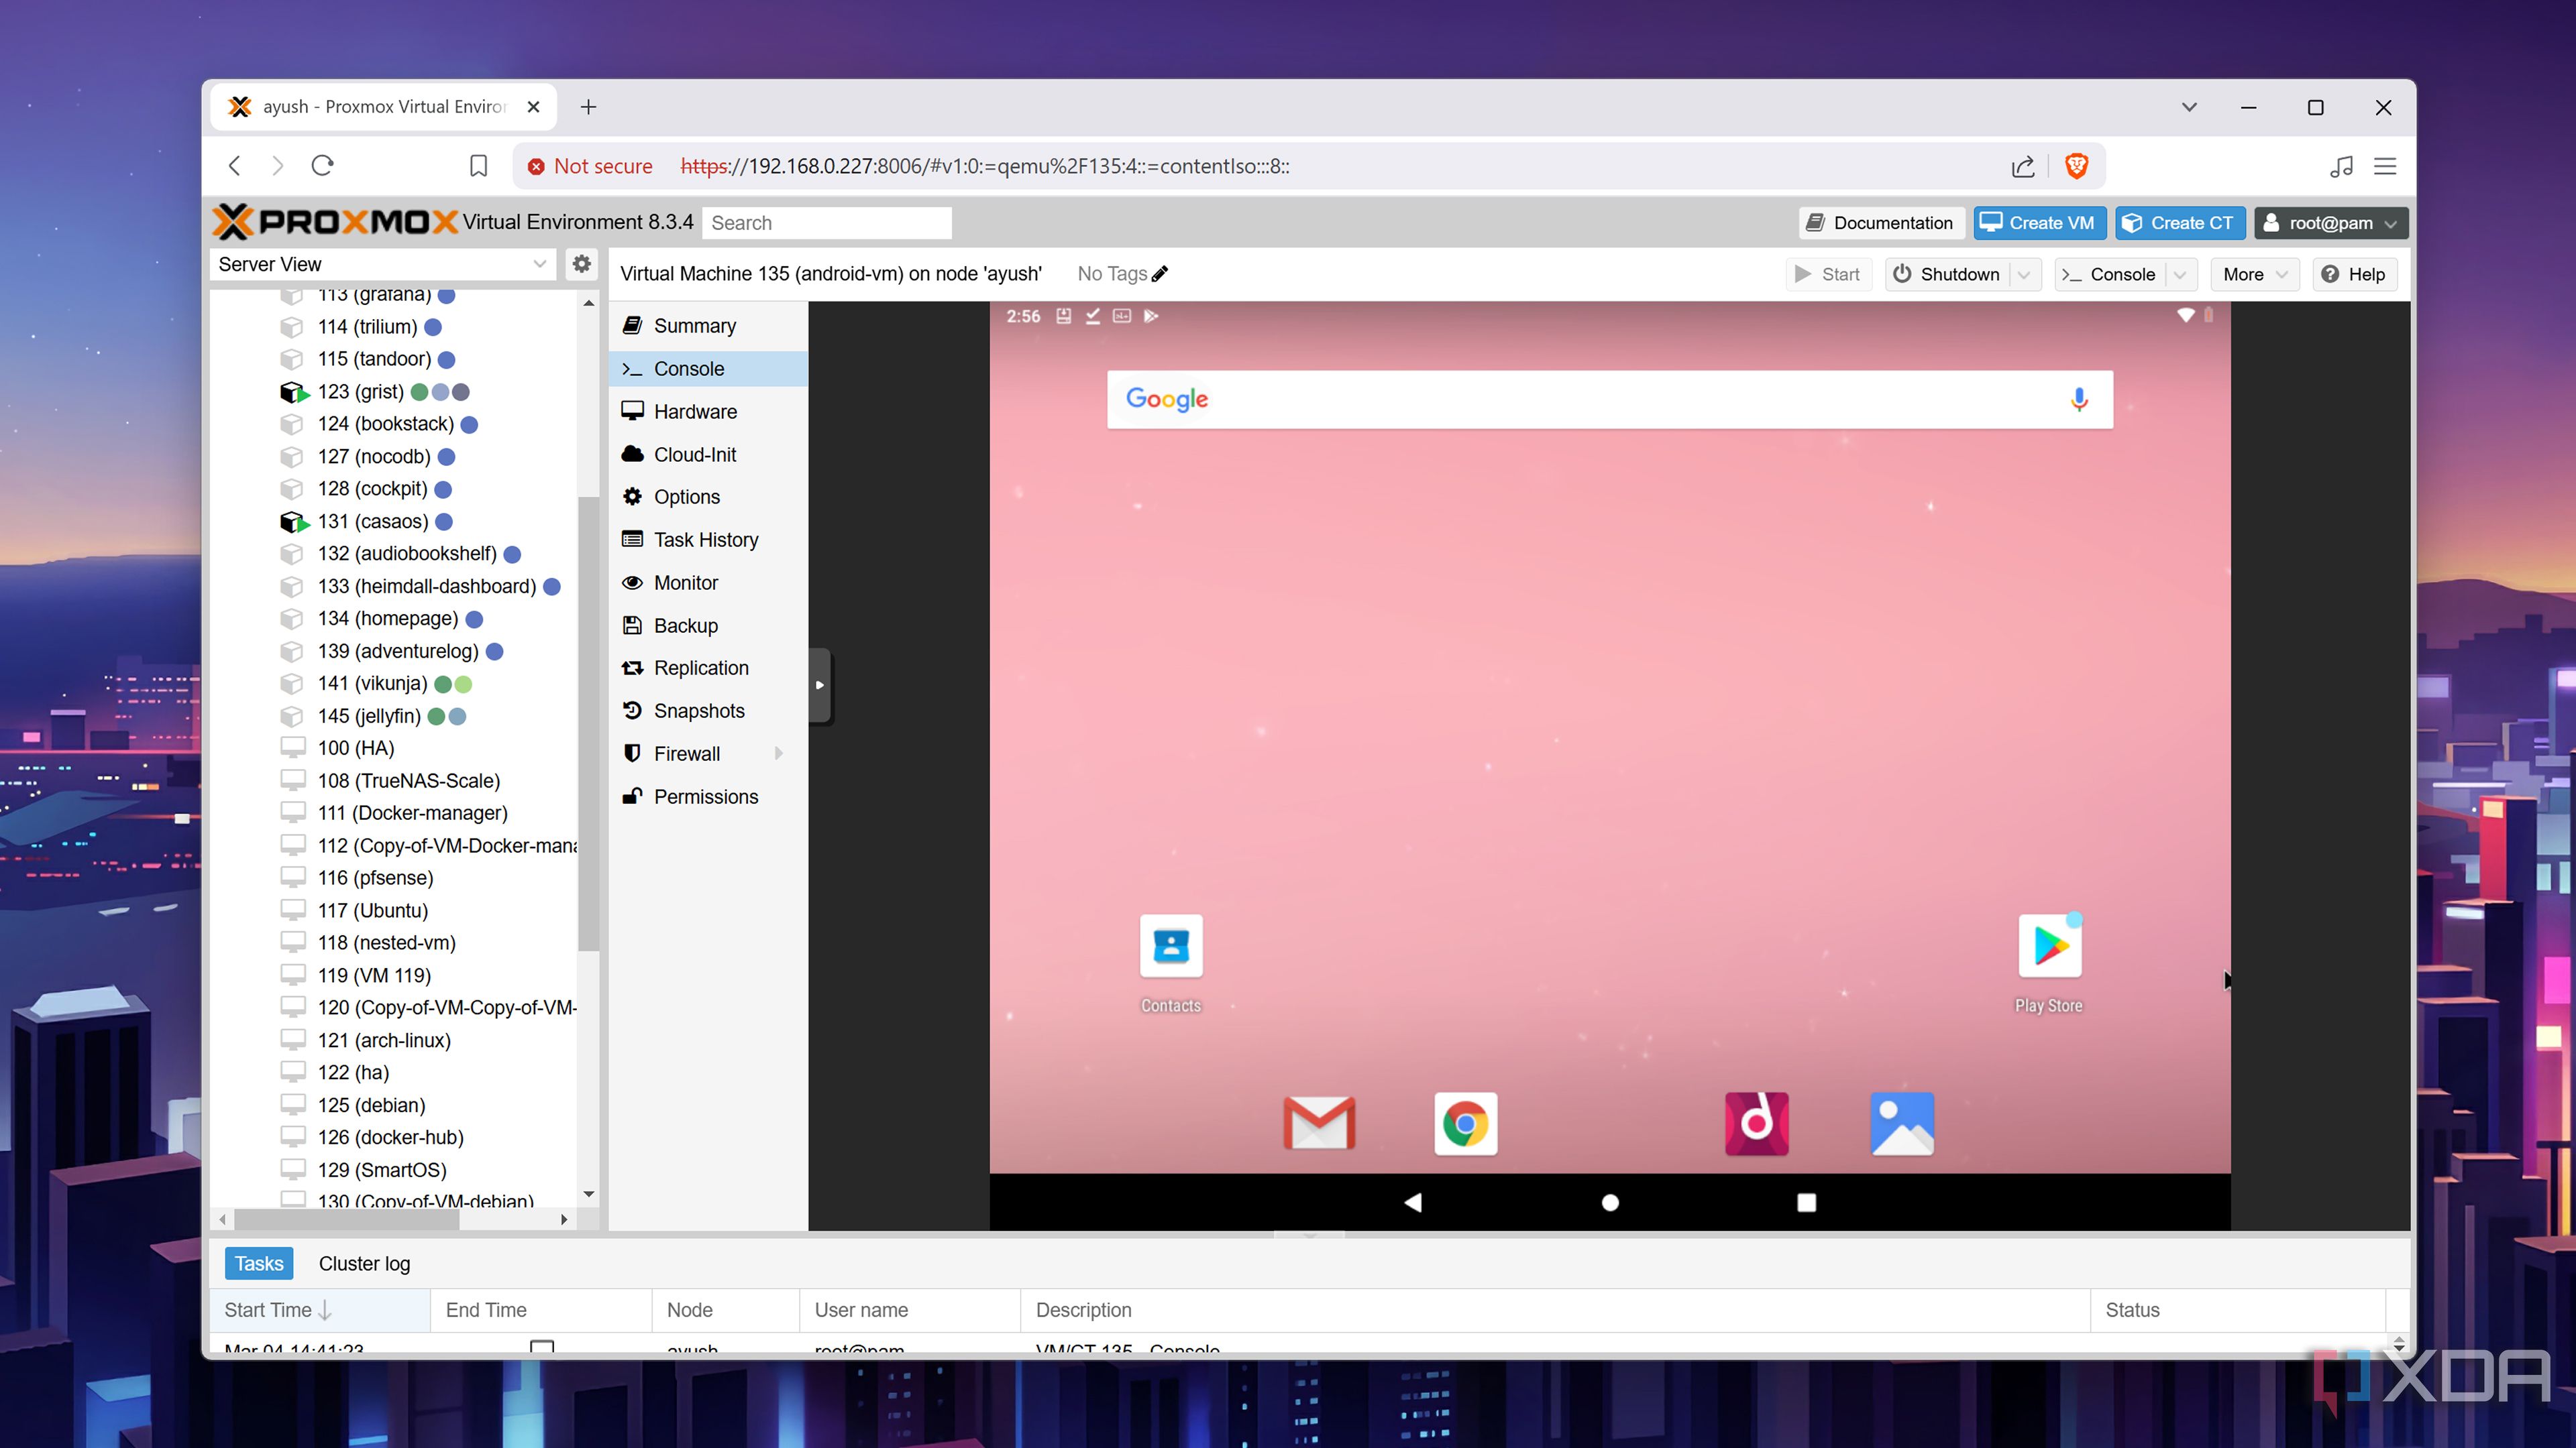Viewport: 2576px width, 1448px height.
Task: Expand the Console options arrow
Action: tap(2180, 274)
